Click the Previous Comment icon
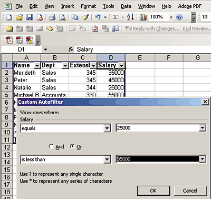The height and width of the screenshot is (199, 211). click(x=20, y=28)
